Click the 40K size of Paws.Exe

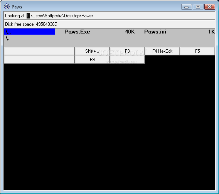[x=130, y=32]
